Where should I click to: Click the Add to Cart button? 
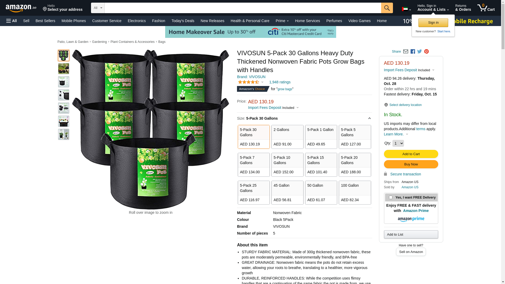(411, 154)
